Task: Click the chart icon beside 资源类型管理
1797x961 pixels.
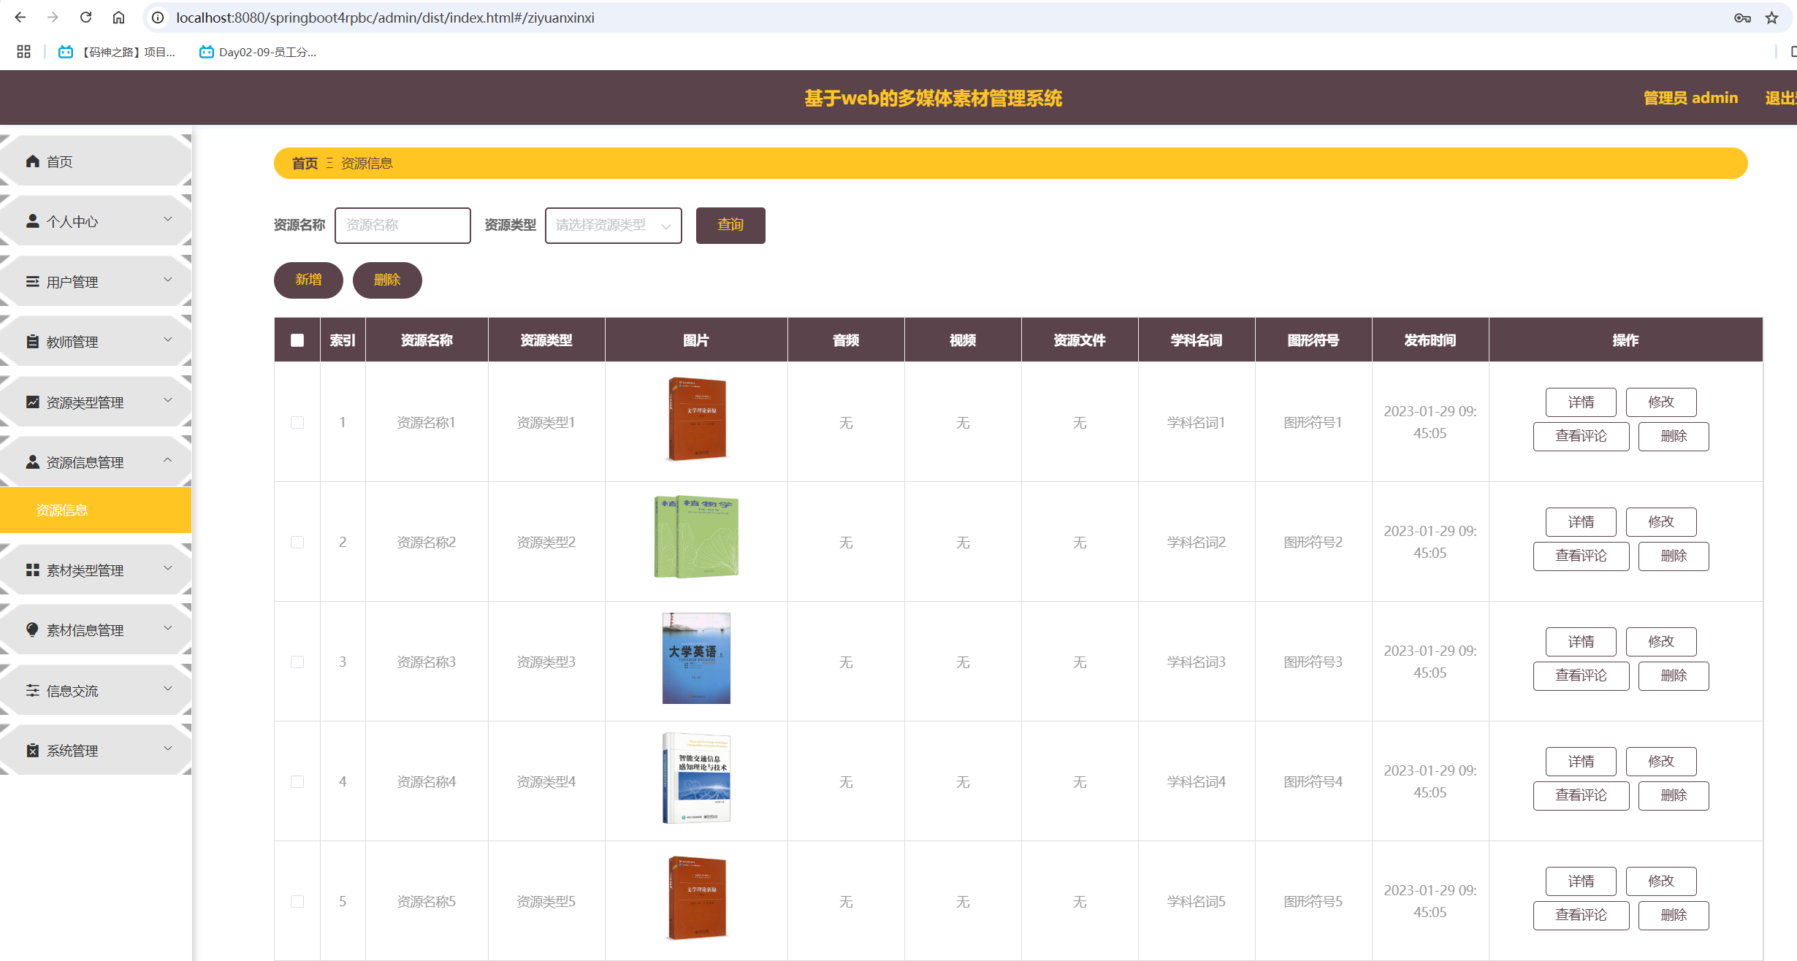Action: [x=32, y=402]
